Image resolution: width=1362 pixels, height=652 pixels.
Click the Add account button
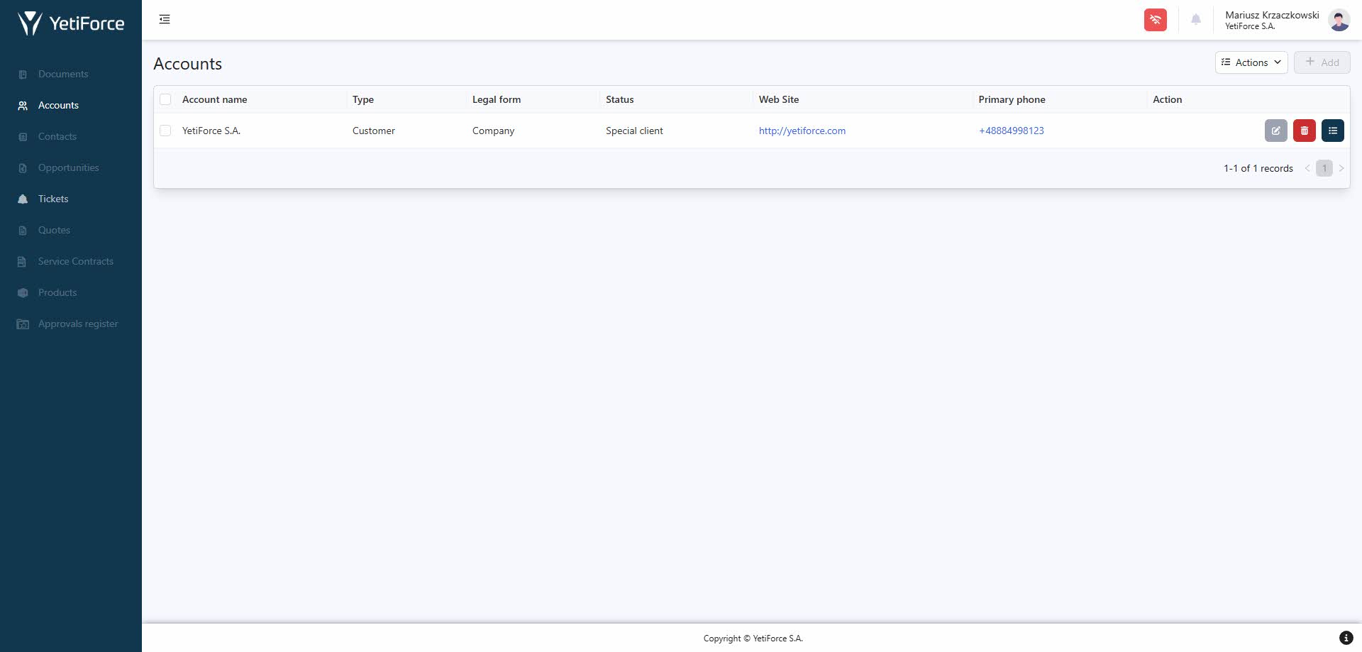click(1322, 62)
